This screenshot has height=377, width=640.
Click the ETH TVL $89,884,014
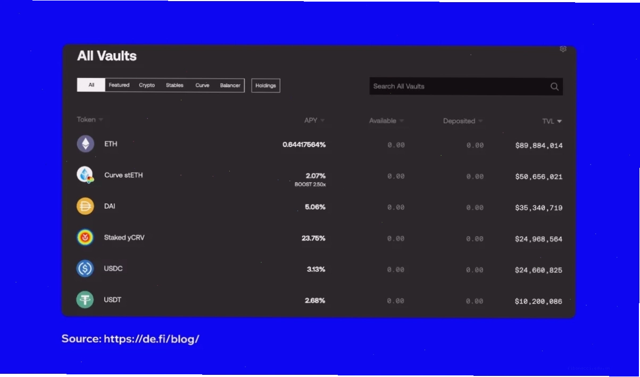pyautogui.click(x=539, y=145)
